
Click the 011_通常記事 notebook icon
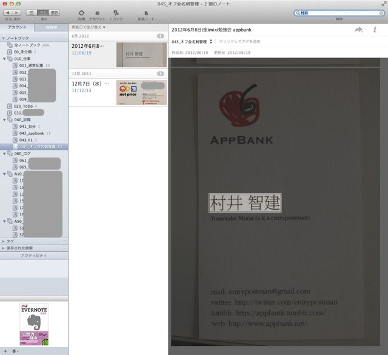pyautogui.click(x=15, y=65)
